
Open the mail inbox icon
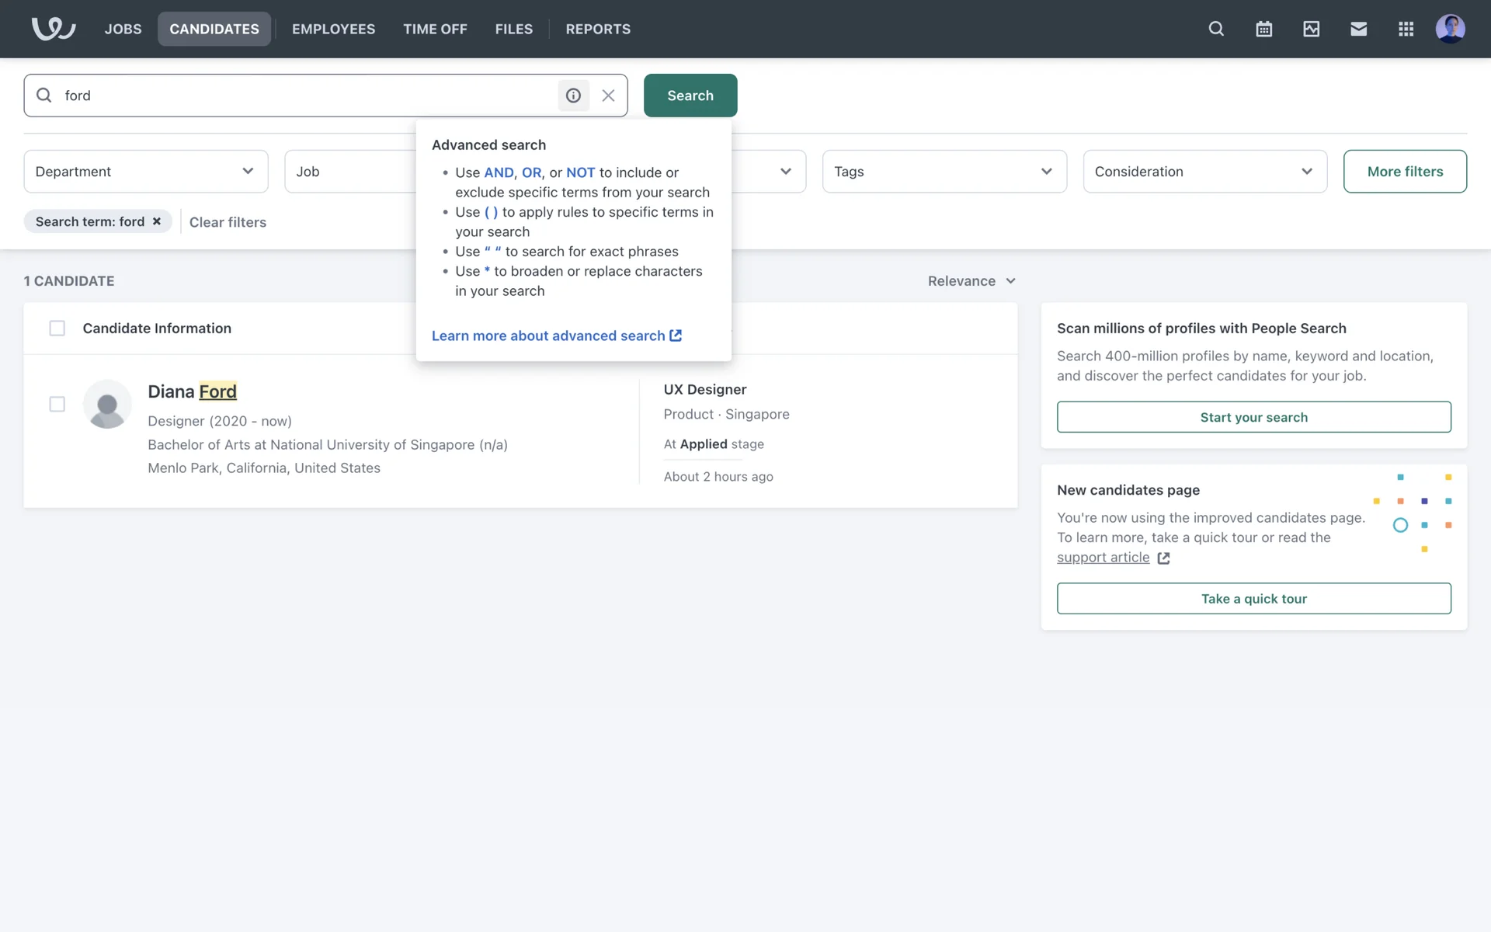coord(1358,29)
